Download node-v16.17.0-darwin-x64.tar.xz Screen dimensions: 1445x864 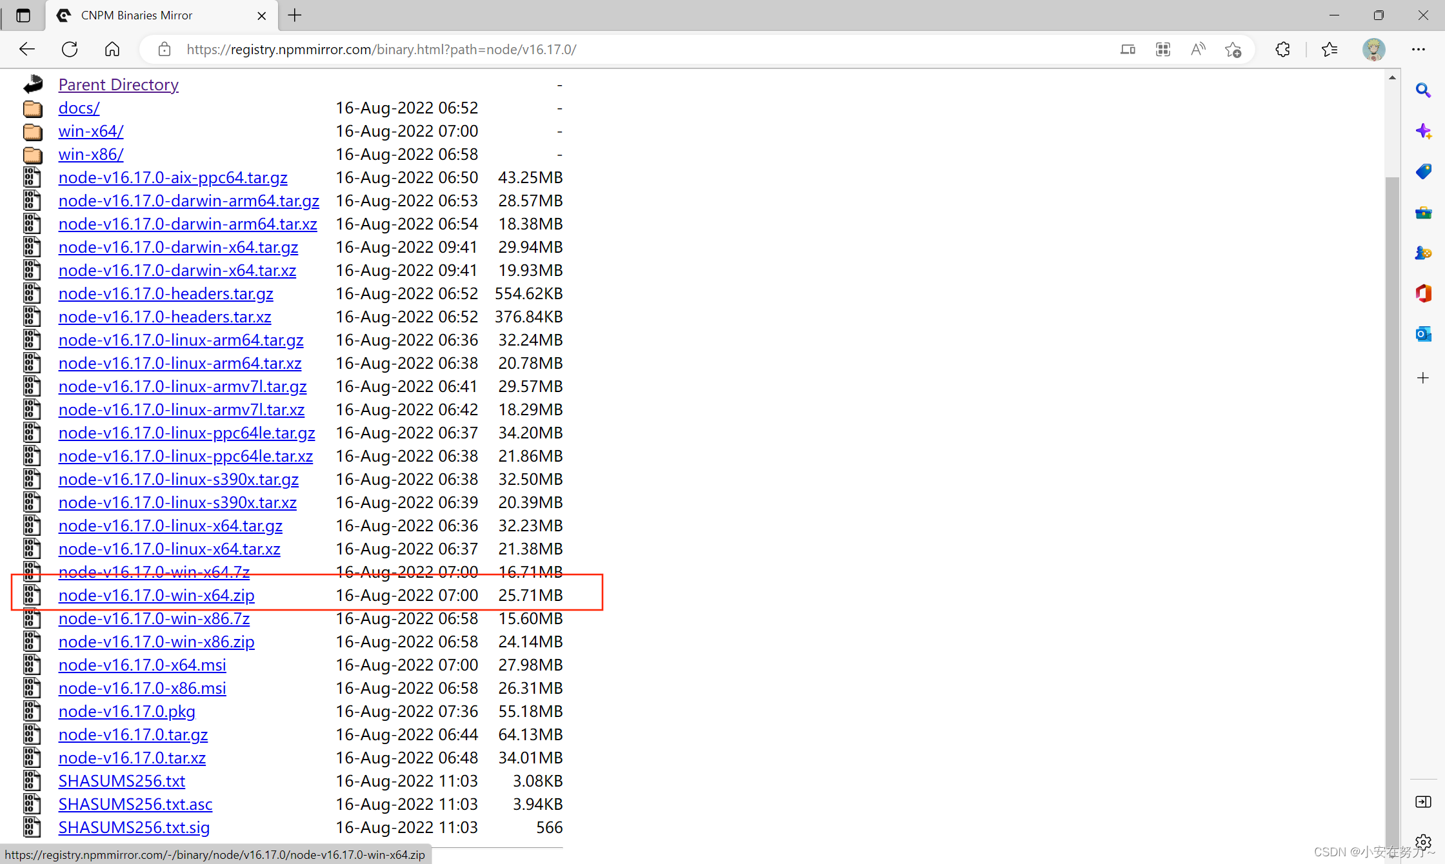click(177, 271)
